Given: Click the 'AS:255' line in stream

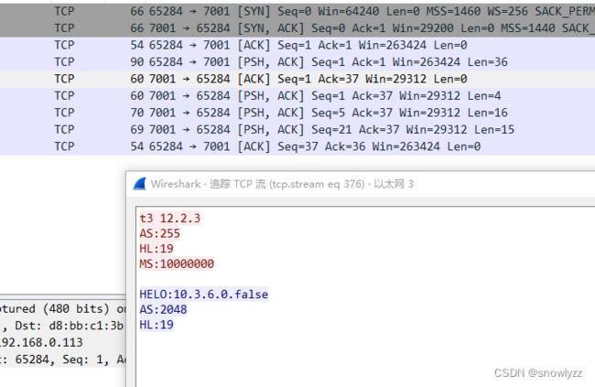Looking at the screenshot, I should tap(160, 233).
